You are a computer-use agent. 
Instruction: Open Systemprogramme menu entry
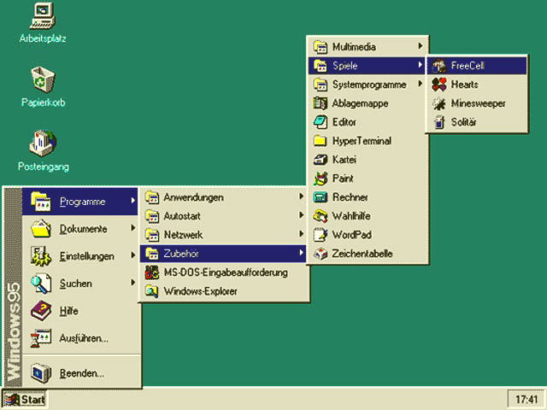coord(367,85)
